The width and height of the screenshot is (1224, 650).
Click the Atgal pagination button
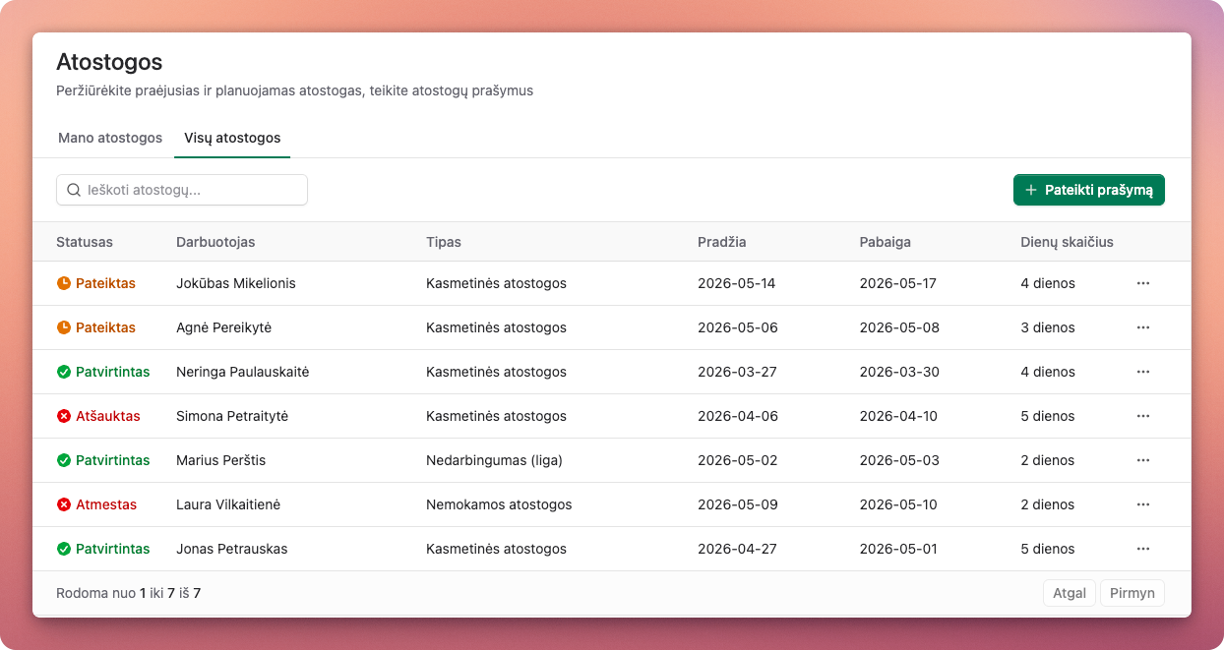point(1069,593)
